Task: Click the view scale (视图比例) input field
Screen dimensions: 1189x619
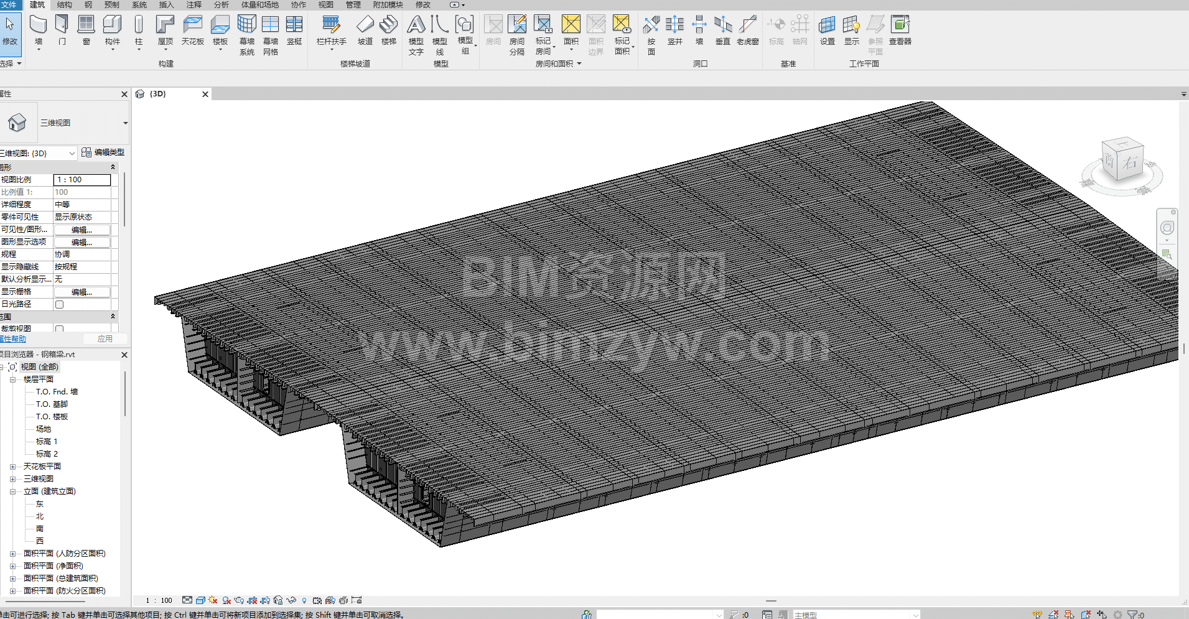Action: [x=82, y=180]
